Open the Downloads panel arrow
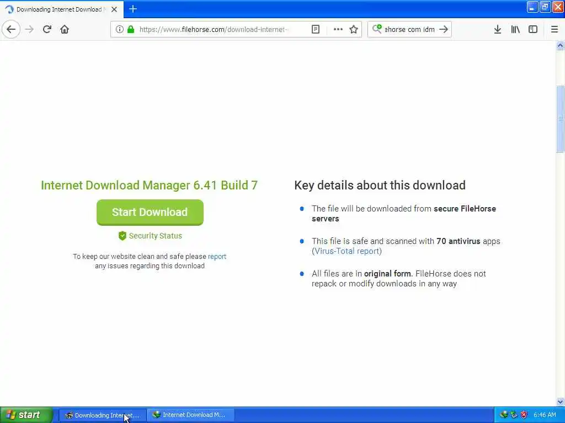Viewport: 565px width, 423px height. [497, 29]
